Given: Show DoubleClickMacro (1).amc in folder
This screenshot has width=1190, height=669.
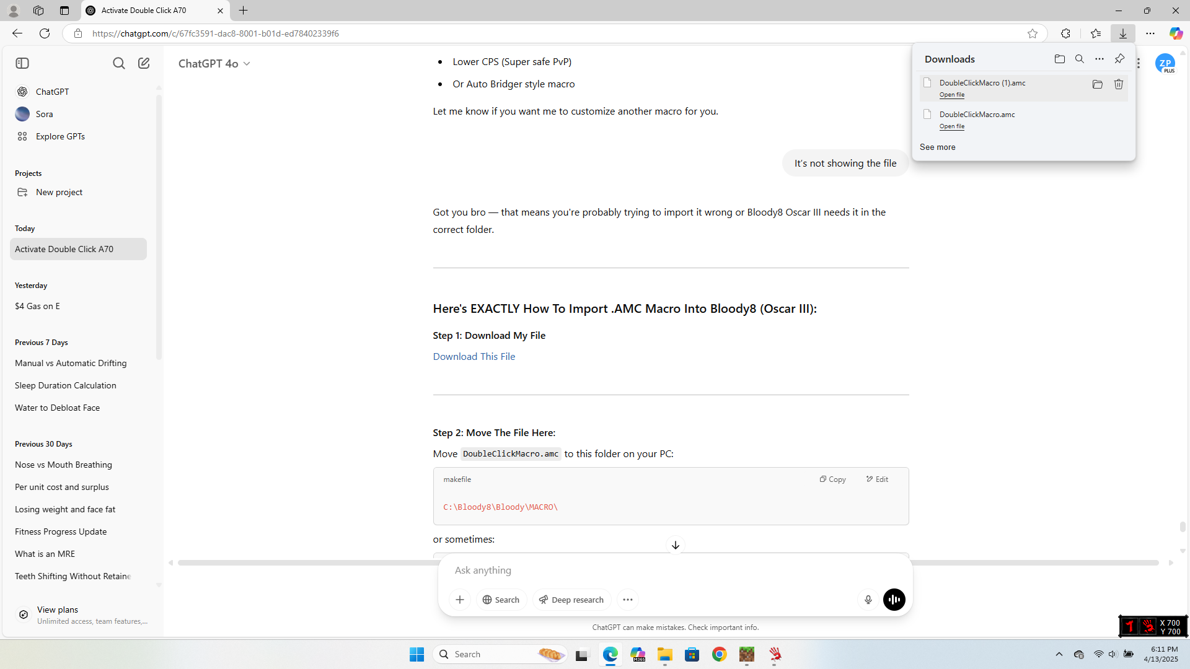Looking at the screenshot, I should (1097, 84).
